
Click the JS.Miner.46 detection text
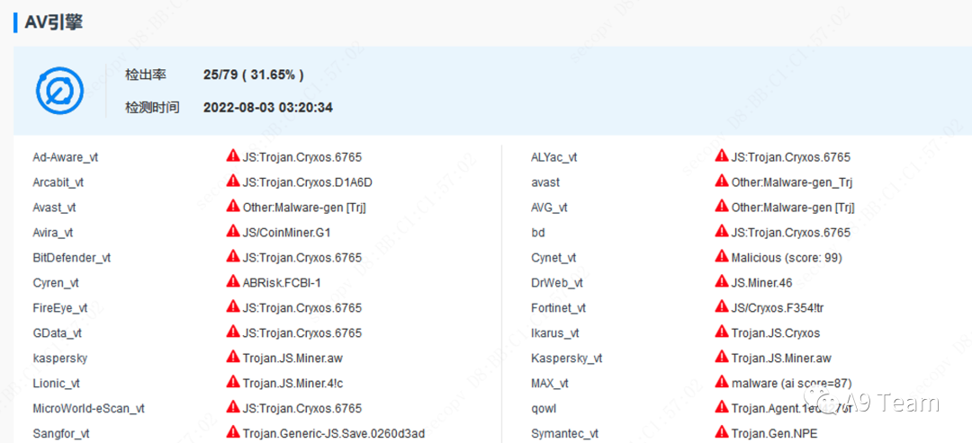pos(762,283)
